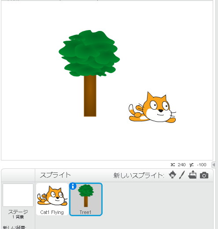The width and height of the screenshot is (218, 229).
Task: Click the Cat1 Flying name label
Action: tap(52, 212)
